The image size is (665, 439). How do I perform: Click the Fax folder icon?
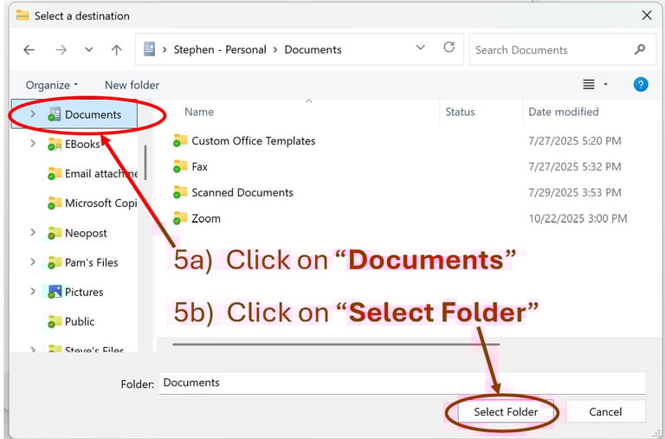[180, 166]
